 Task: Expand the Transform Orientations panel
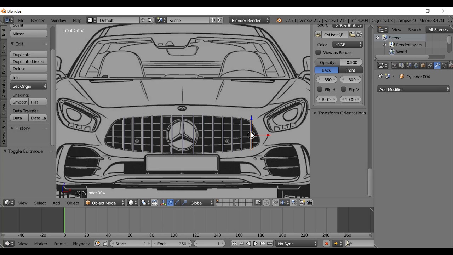[x=340, y=113]
